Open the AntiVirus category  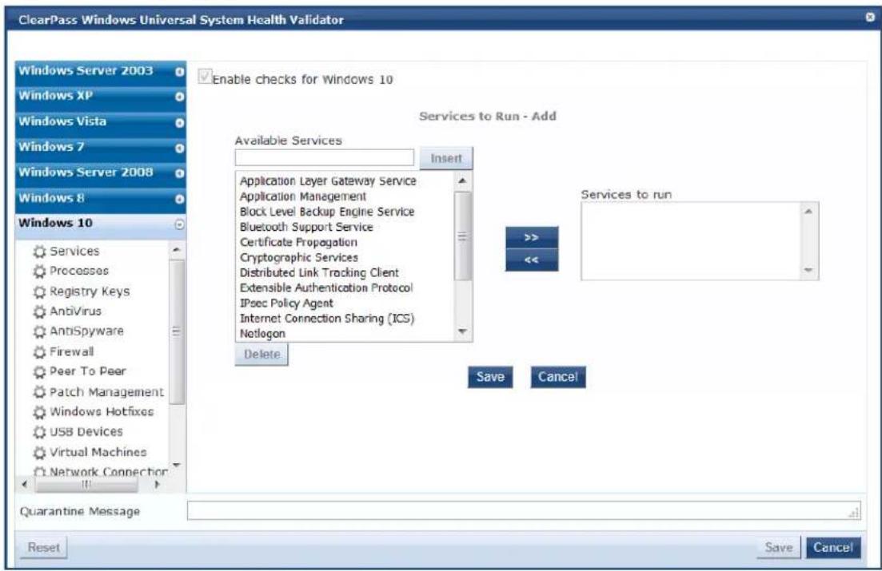click(x=75, y=311)
